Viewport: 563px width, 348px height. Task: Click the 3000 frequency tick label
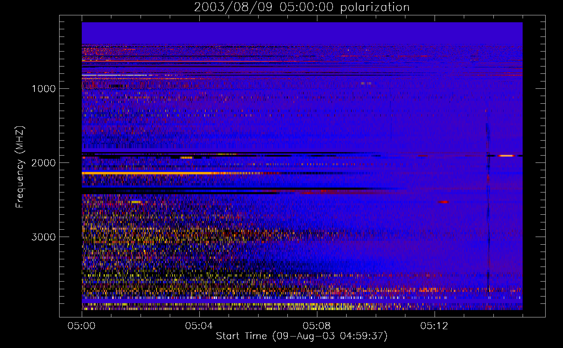click(x=43, y=237)
